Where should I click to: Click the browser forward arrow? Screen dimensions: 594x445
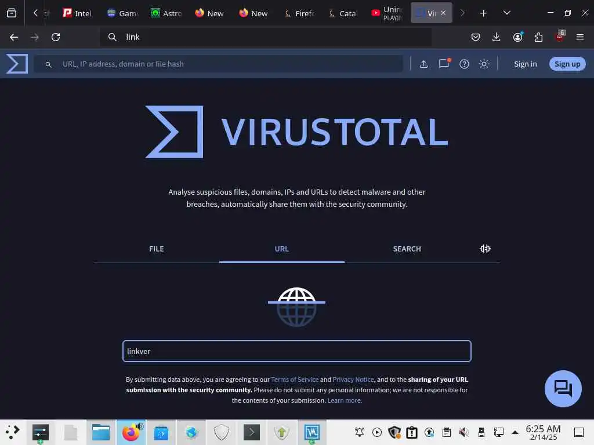pos(35,37)
